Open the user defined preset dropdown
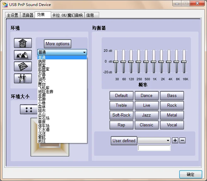 tap(154, 140)
